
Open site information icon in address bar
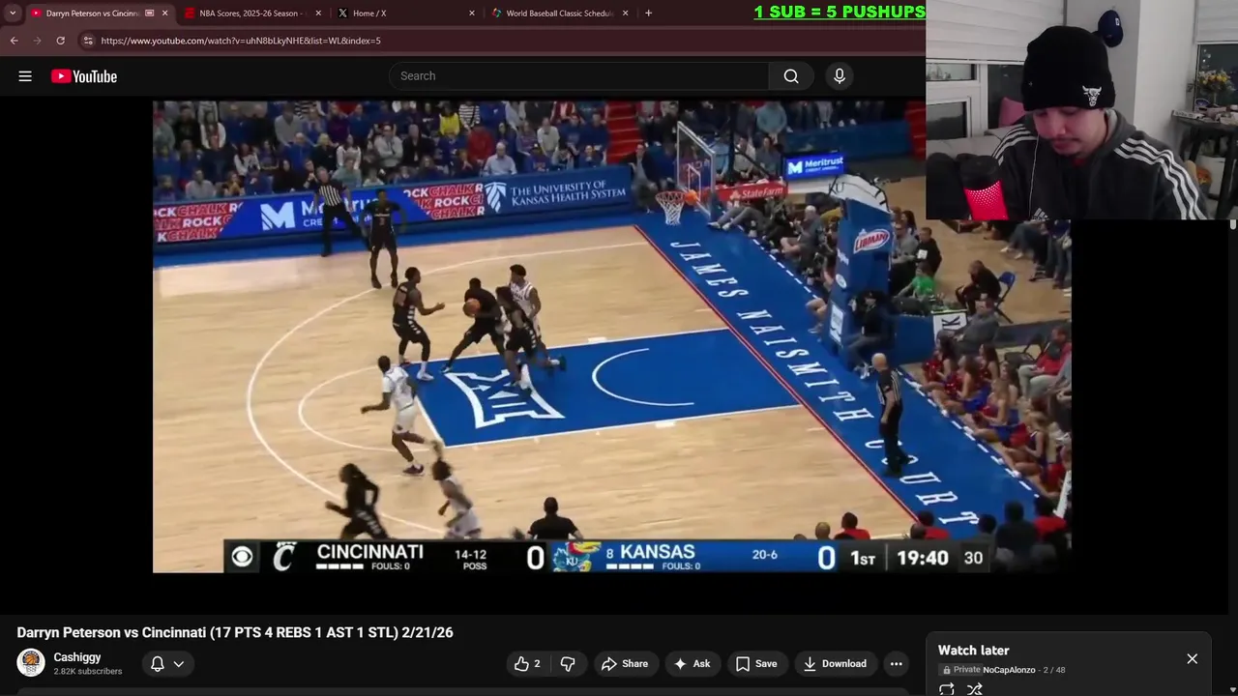88,41
